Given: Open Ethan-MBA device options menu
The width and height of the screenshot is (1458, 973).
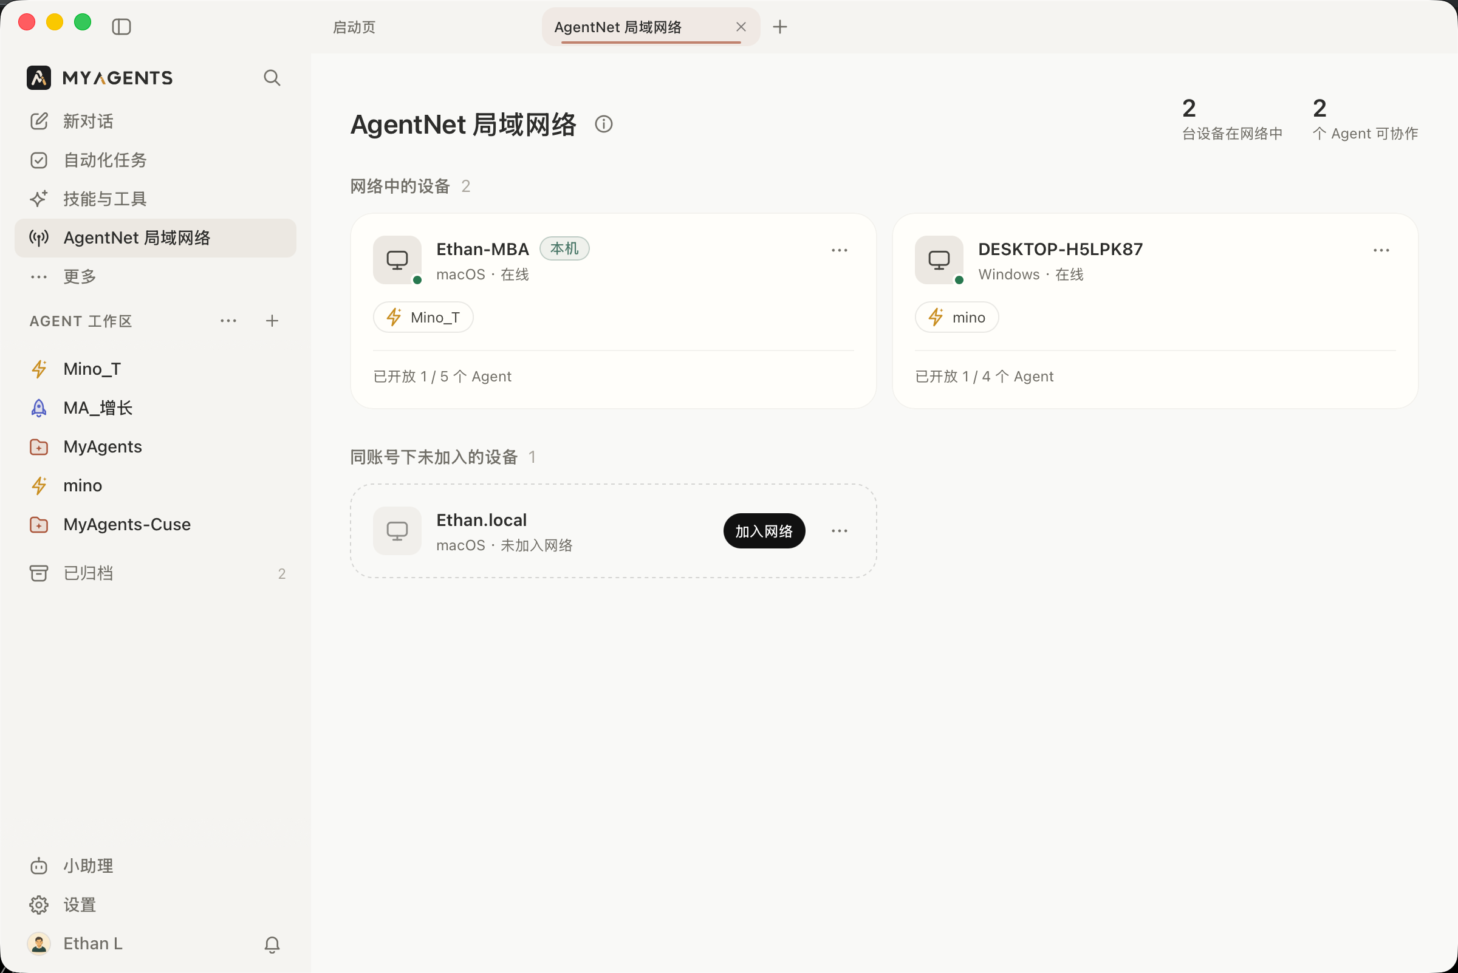Looking at the screenshot, I should point(839,250).
